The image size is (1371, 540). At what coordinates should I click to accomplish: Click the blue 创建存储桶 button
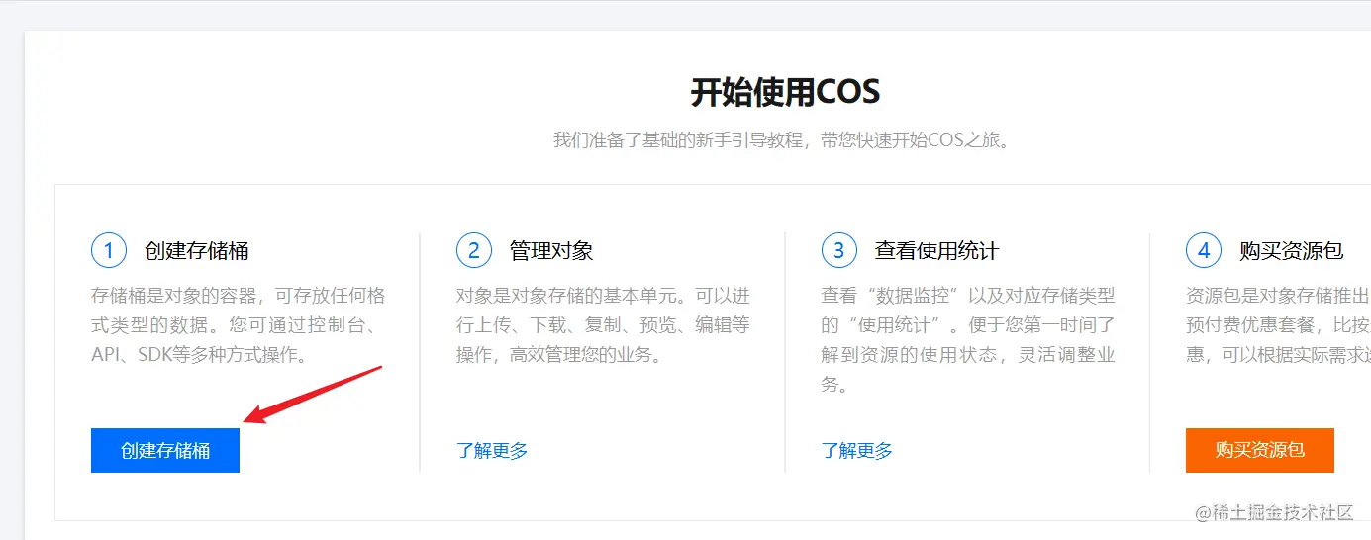[165, 450]
